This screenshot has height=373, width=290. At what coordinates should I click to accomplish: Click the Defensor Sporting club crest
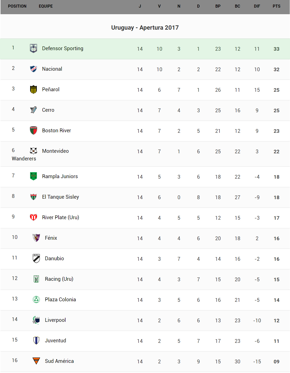[x=33, y=48]
